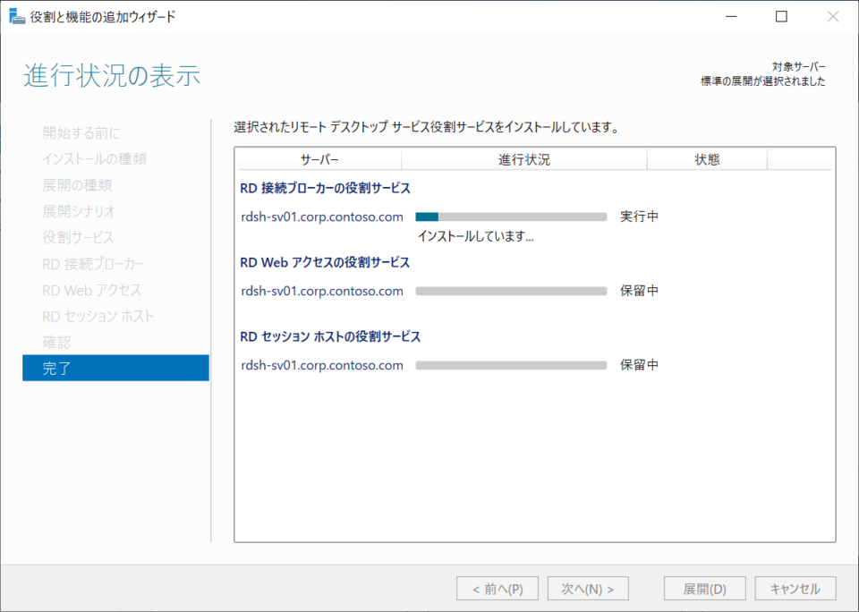859x612 pixels.
Task: Click the 対象サーバー label
Action: click(x=799, y=67)
